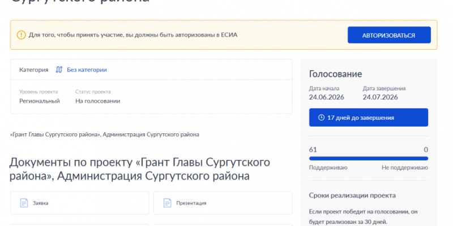Click the Заявка document file icon
The height and width of the screenshot is (226, 453).
point(24,203)
